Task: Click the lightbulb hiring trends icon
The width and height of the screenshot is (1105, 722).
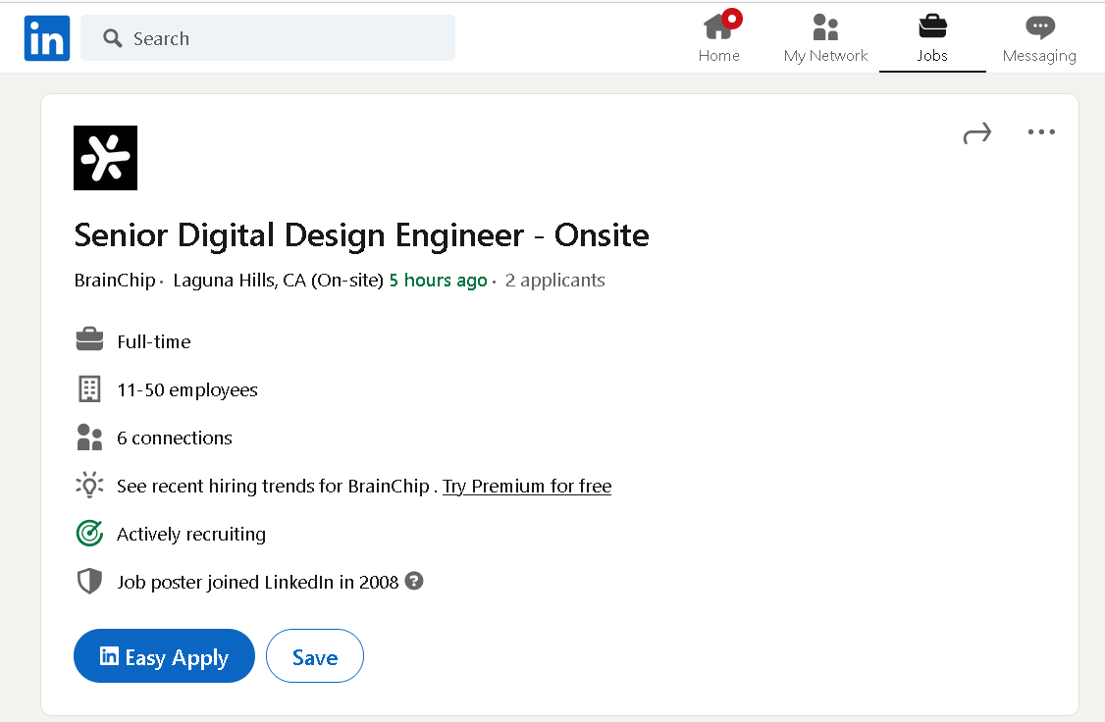Action: [89, 486]
